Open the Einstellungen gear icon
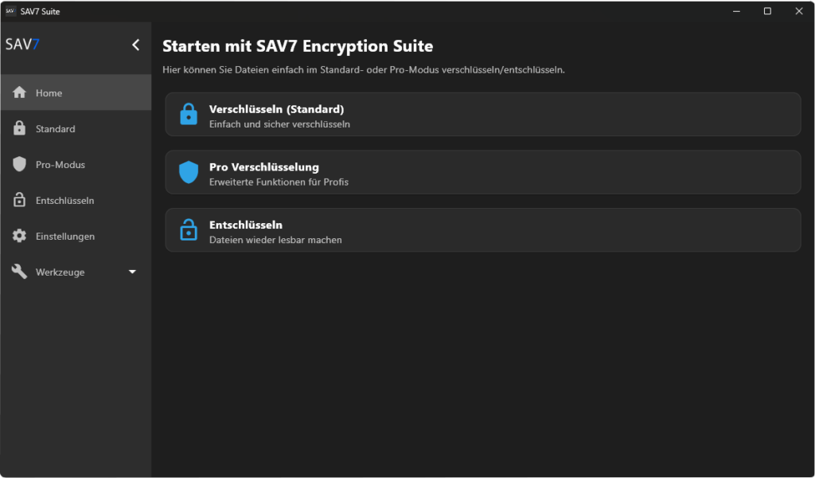 [18, 236]
